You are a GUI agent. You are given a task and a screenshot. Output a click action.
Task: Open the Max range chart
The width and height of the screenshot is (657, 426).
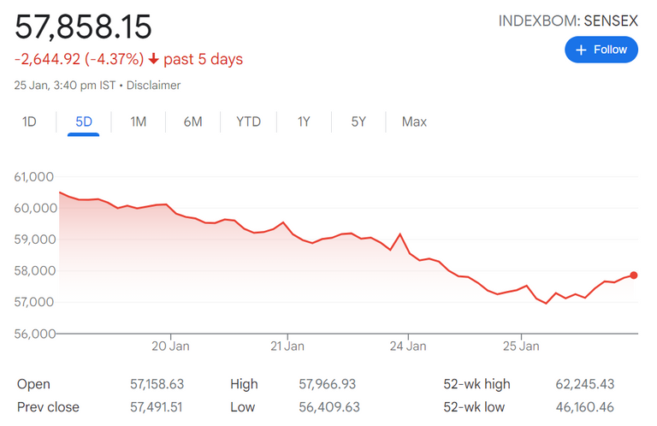414,121
